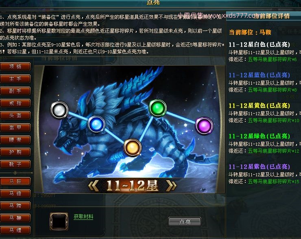The width and height of the screenshot is (301, 239).
Task: Go to next star tier arrow
Action: tap(171, 186)
